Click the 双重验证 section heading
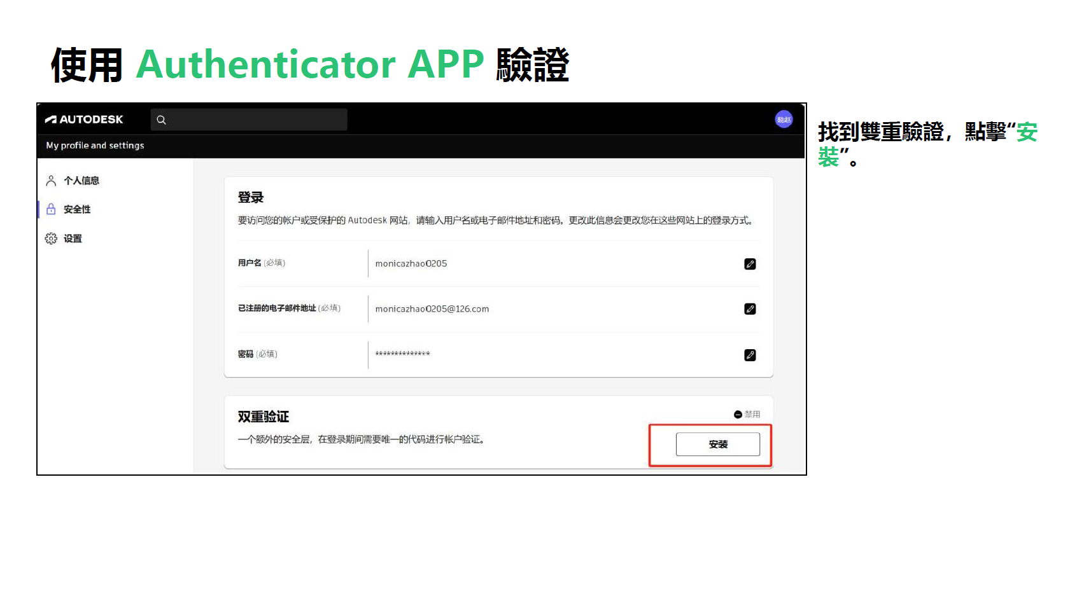The height and width of the screenshot is (601, 1070). (263, 417)
